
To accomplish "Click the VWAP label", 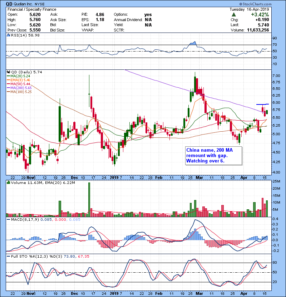I will tap(88, 30).
